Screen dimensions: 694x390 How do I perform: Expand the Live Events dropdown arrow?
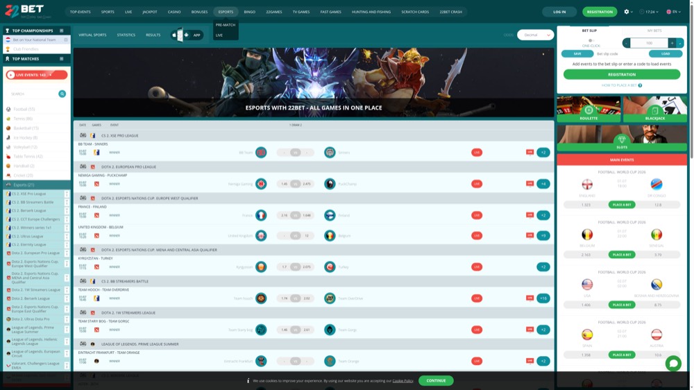pyautogui.click(x=51, y=75)
